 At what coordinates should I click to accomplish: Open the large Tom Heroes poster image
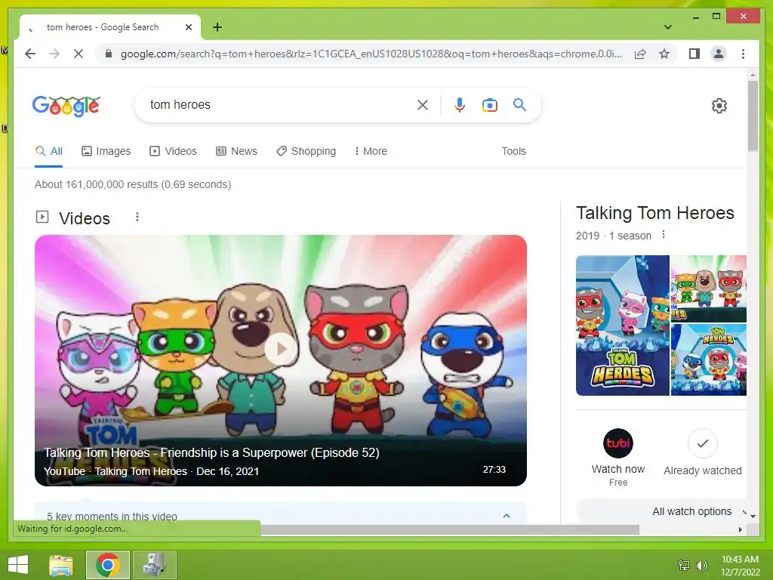pyautogui.click(x=623, y=325)
